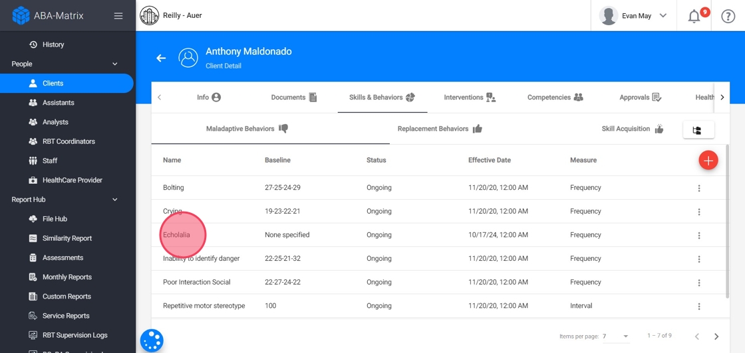Switch to the Interventions tab

pos(470,98)
